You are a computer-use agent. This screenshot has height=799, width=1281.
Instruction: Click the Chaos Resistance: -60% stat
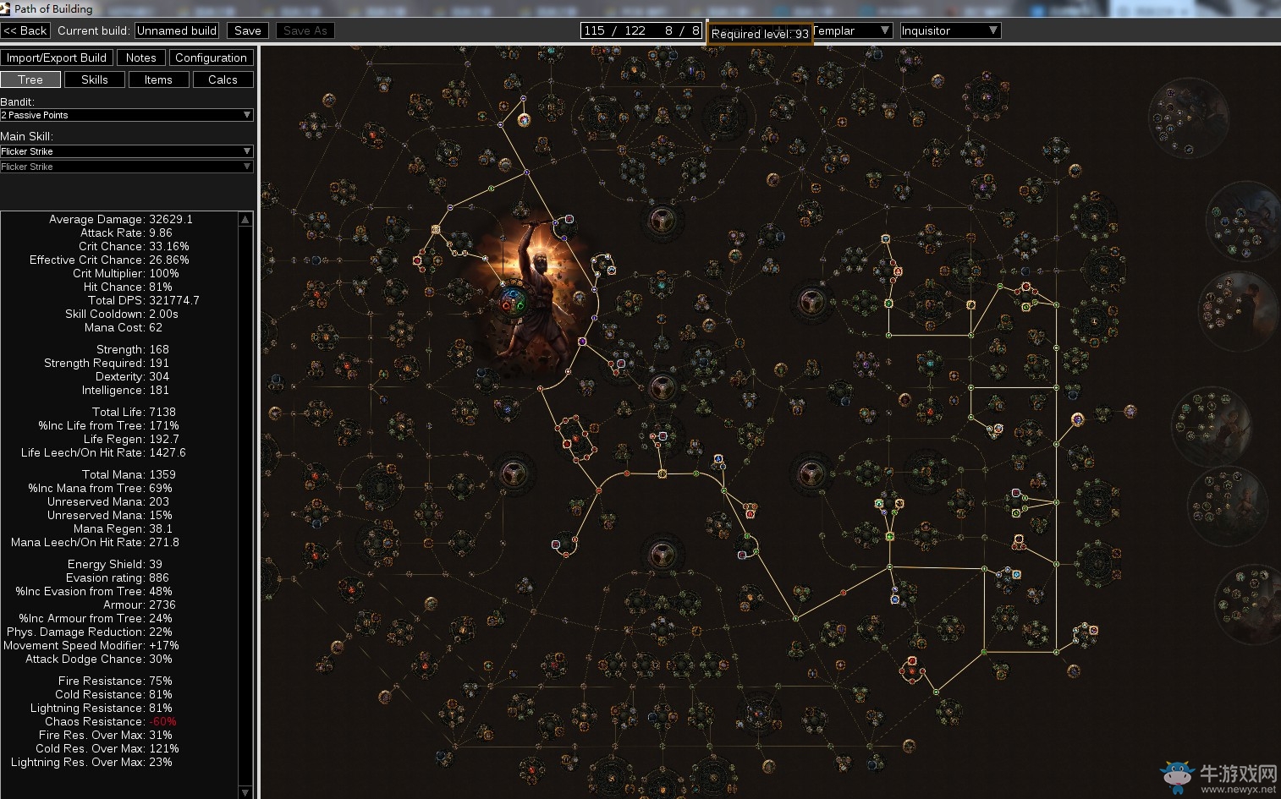pos(111,721)
